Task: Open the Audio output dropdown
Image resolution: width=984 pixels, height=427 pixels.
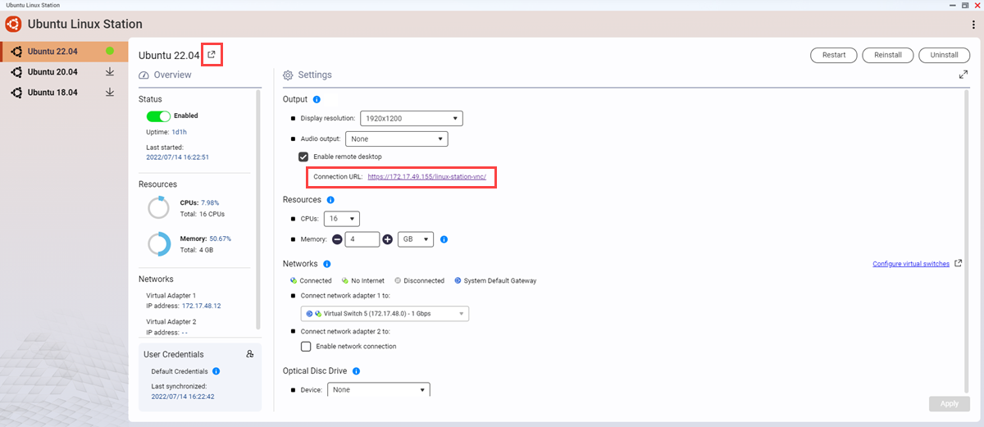Action: pos(396,139)
